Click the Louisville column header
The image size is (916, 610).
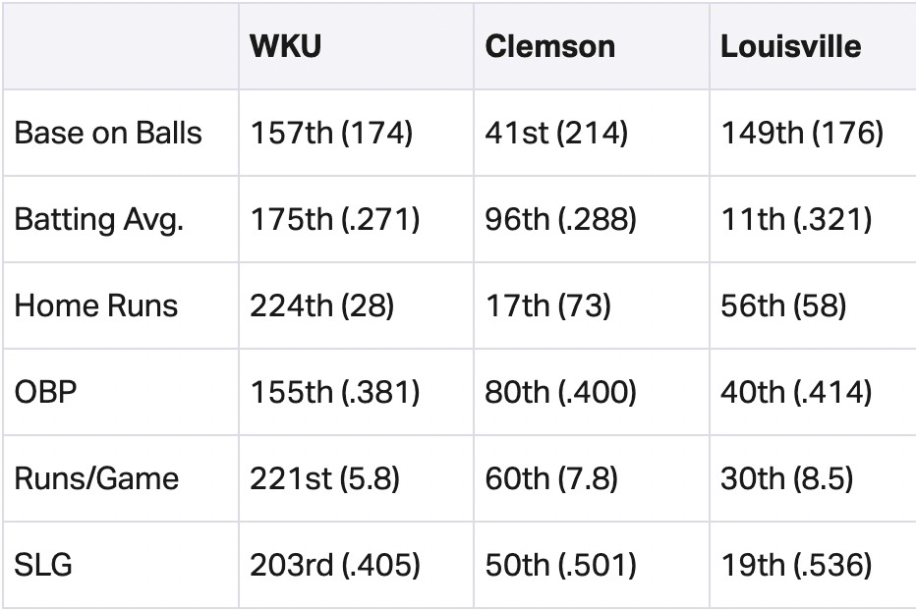790,46
